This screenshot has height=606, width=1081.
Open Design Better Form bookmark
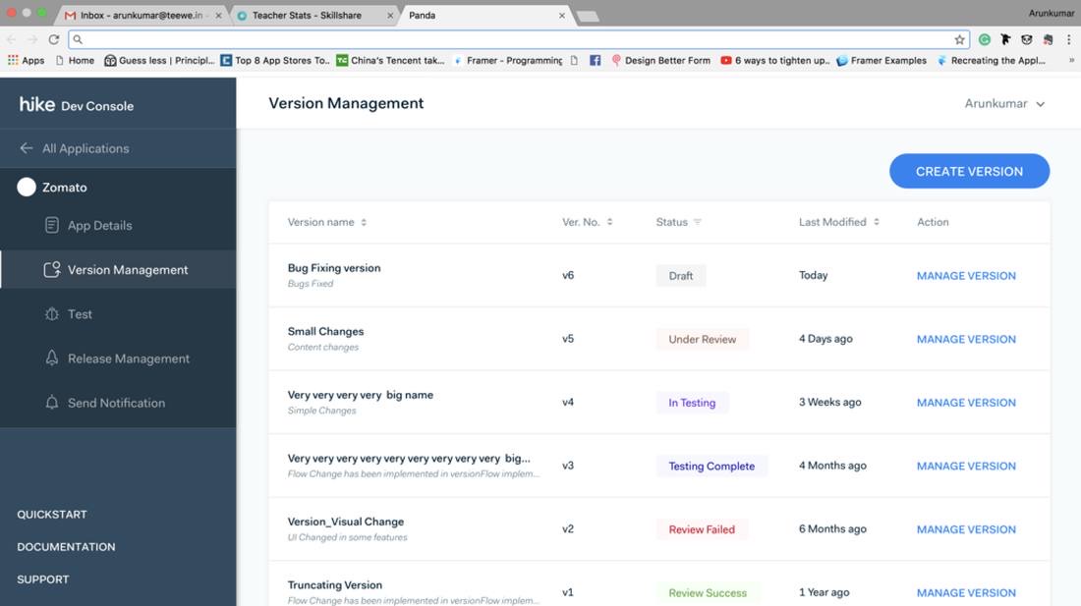660,61
